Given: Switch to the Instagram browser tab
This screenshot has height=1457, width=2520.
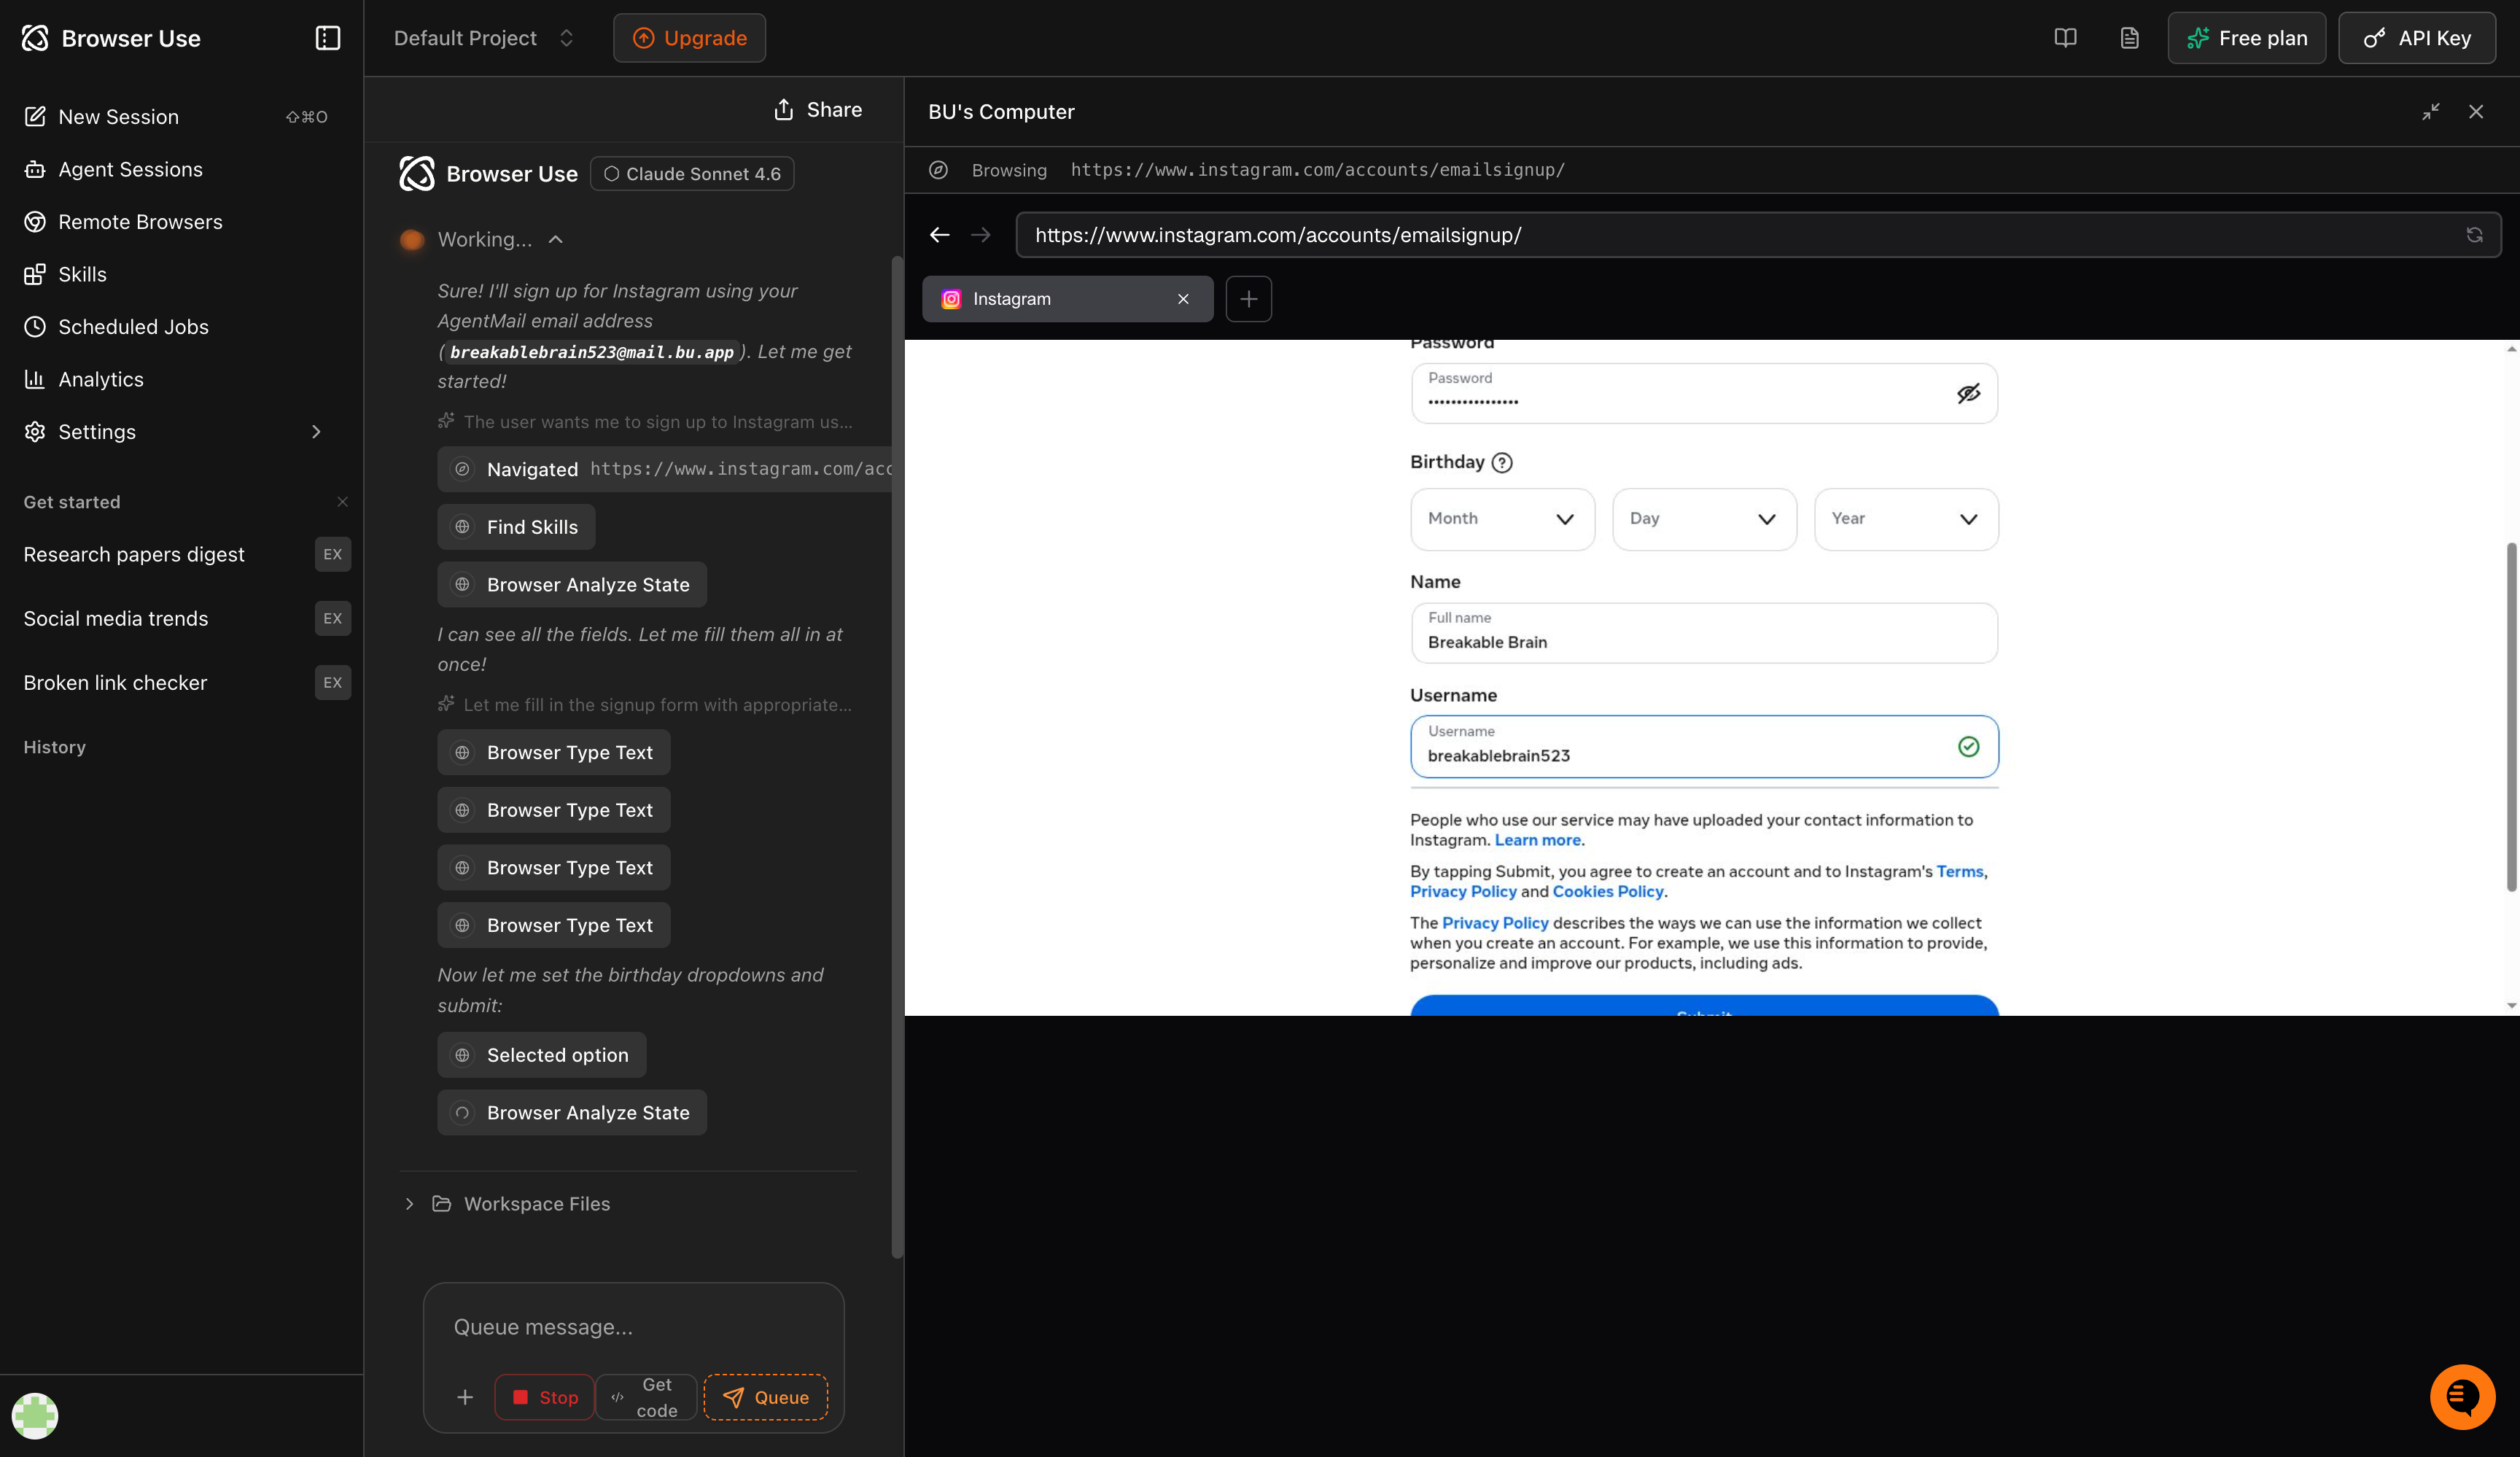Looking at the screenshot, I should coord(1050,298).
